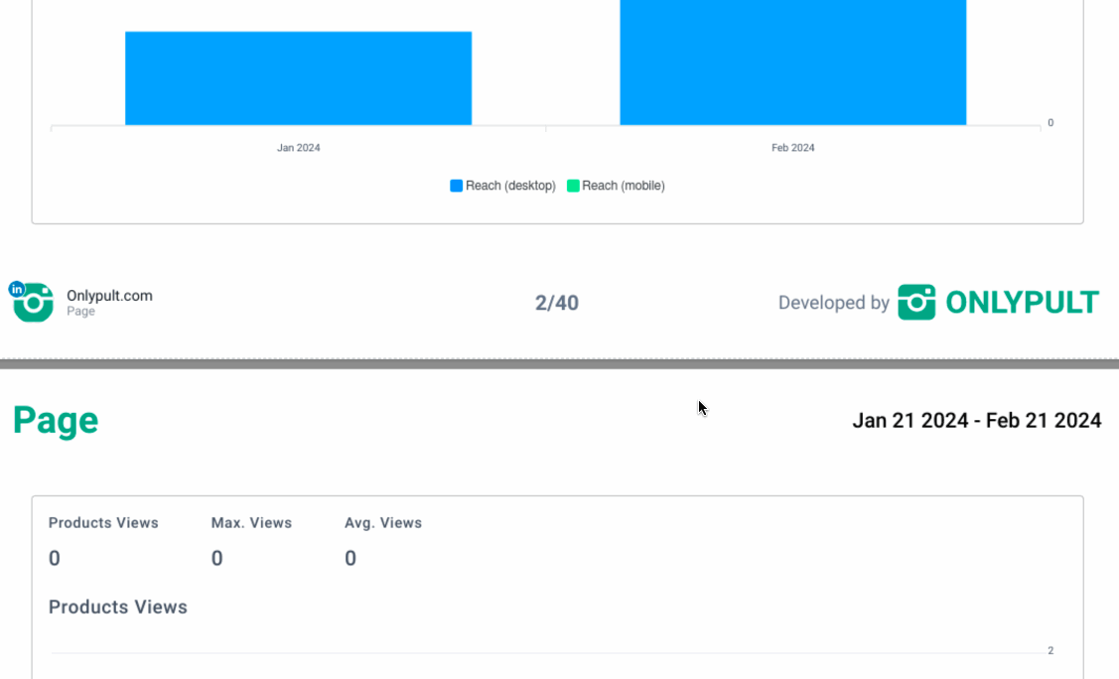Click the 2/40 page number indicator

[x=557, y=303]
